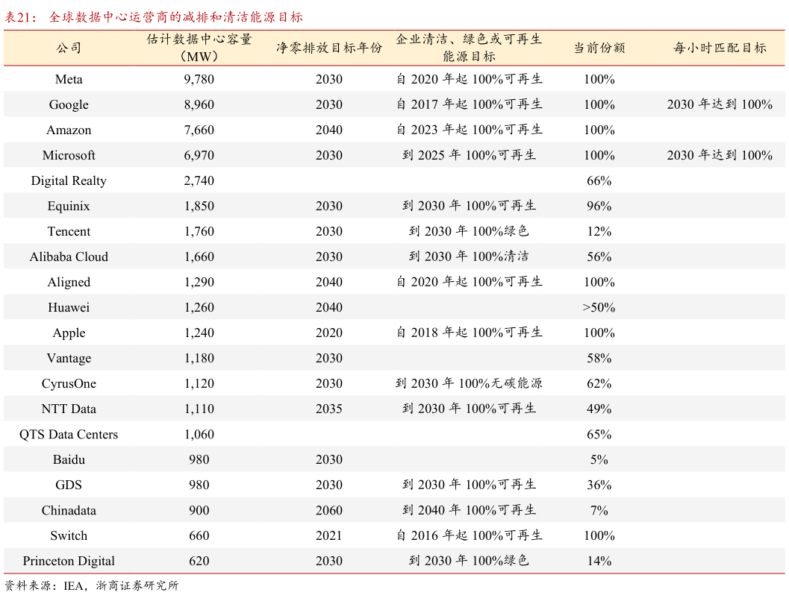This screenshot has height=604, width=789.
Task: Click the 自 2023 年起 100%可再生 cell
Action: tap(469, 130)
